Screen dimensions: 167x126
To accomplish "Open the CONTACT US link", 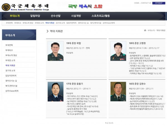I will tap(146, 3).
